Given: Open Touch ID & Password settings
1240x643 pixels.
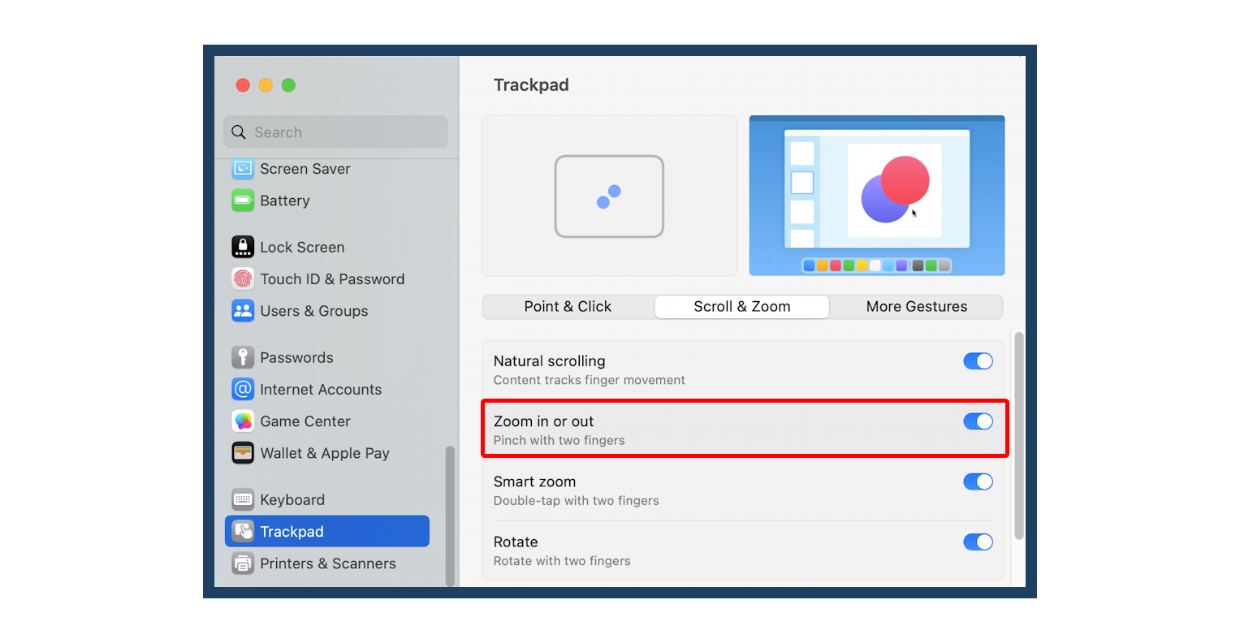Looking at the screenshot, I should coord(243,278).
